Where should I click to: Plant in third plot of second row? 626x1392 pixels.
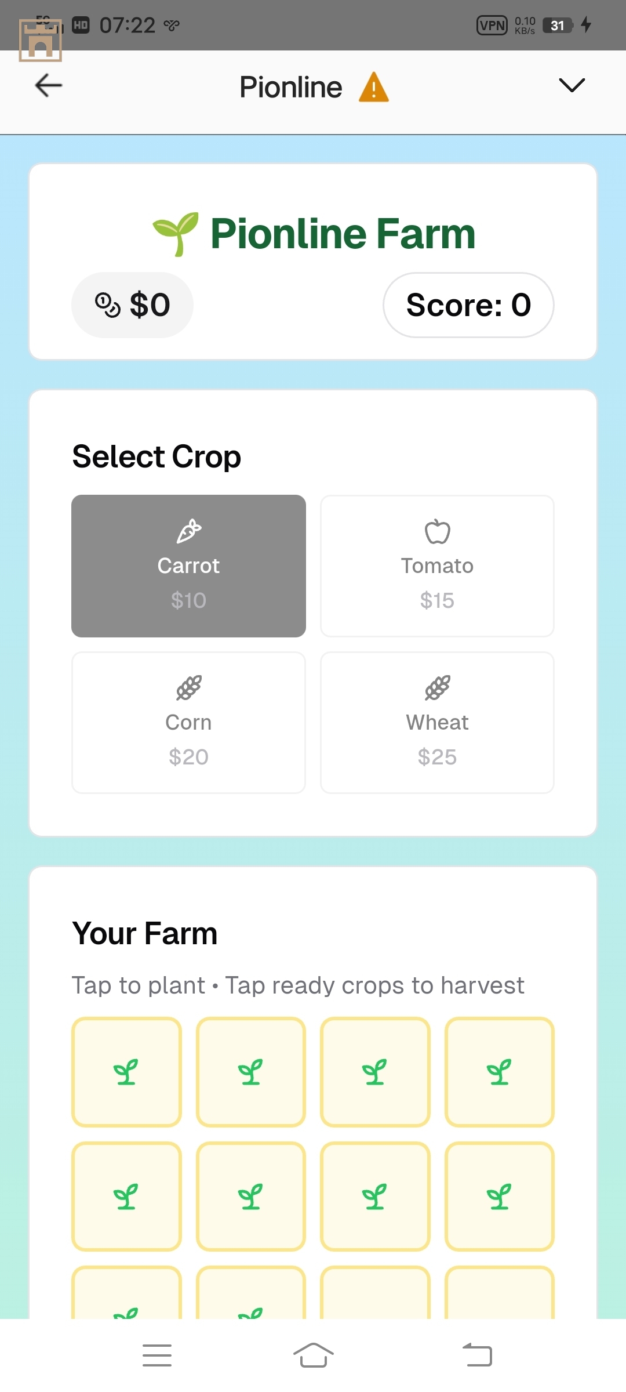(375, 1197)
